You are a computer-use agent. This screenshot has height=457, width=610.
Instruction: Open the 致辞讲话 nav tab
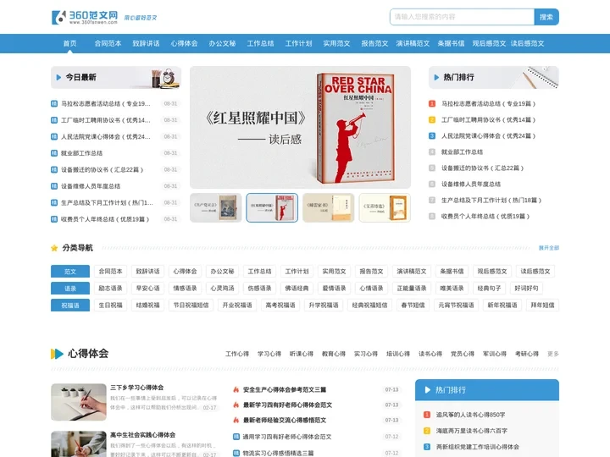pos(146,43)
